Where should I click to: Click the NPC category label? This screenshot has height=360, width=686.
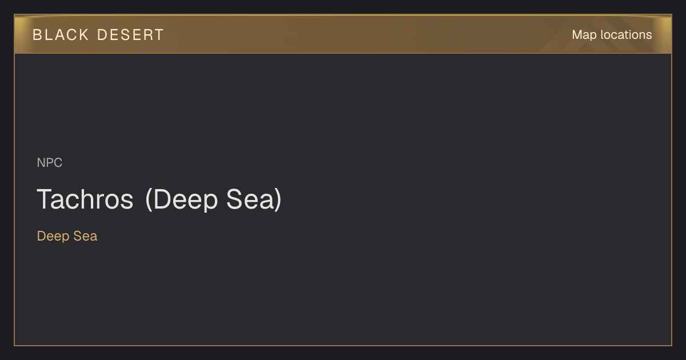coord(50,163)
